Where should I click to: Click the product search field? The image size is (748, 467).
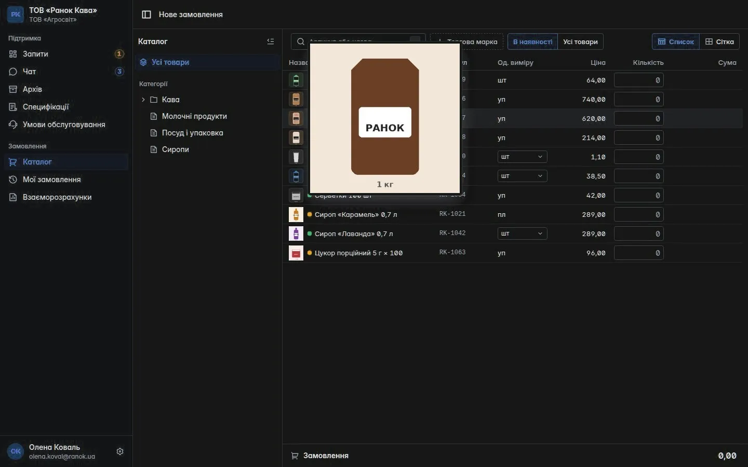tap(358, 42)
